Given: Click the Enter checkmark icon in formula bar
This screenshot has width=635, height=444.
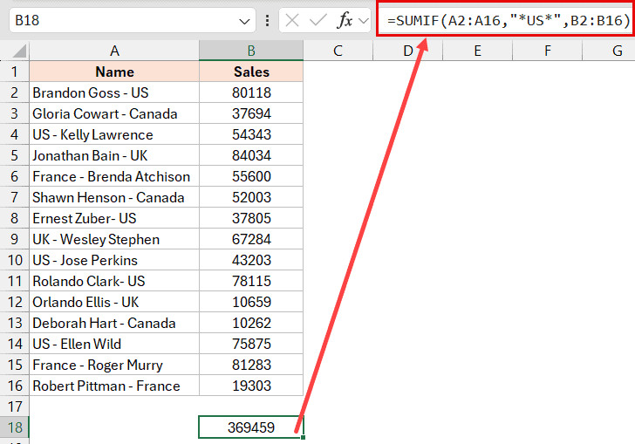Looking at the screenshot, I should click(x=318, y=20).
